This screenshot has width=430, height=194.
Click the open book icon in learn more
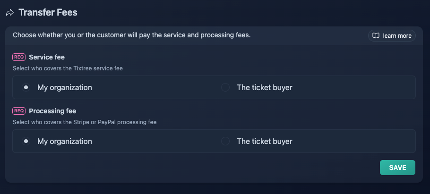pyautogui.click(x=376, y=35)
